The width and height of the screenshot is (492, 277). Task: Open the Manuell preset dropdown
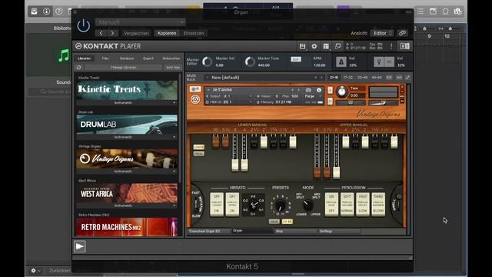point(140,22)
